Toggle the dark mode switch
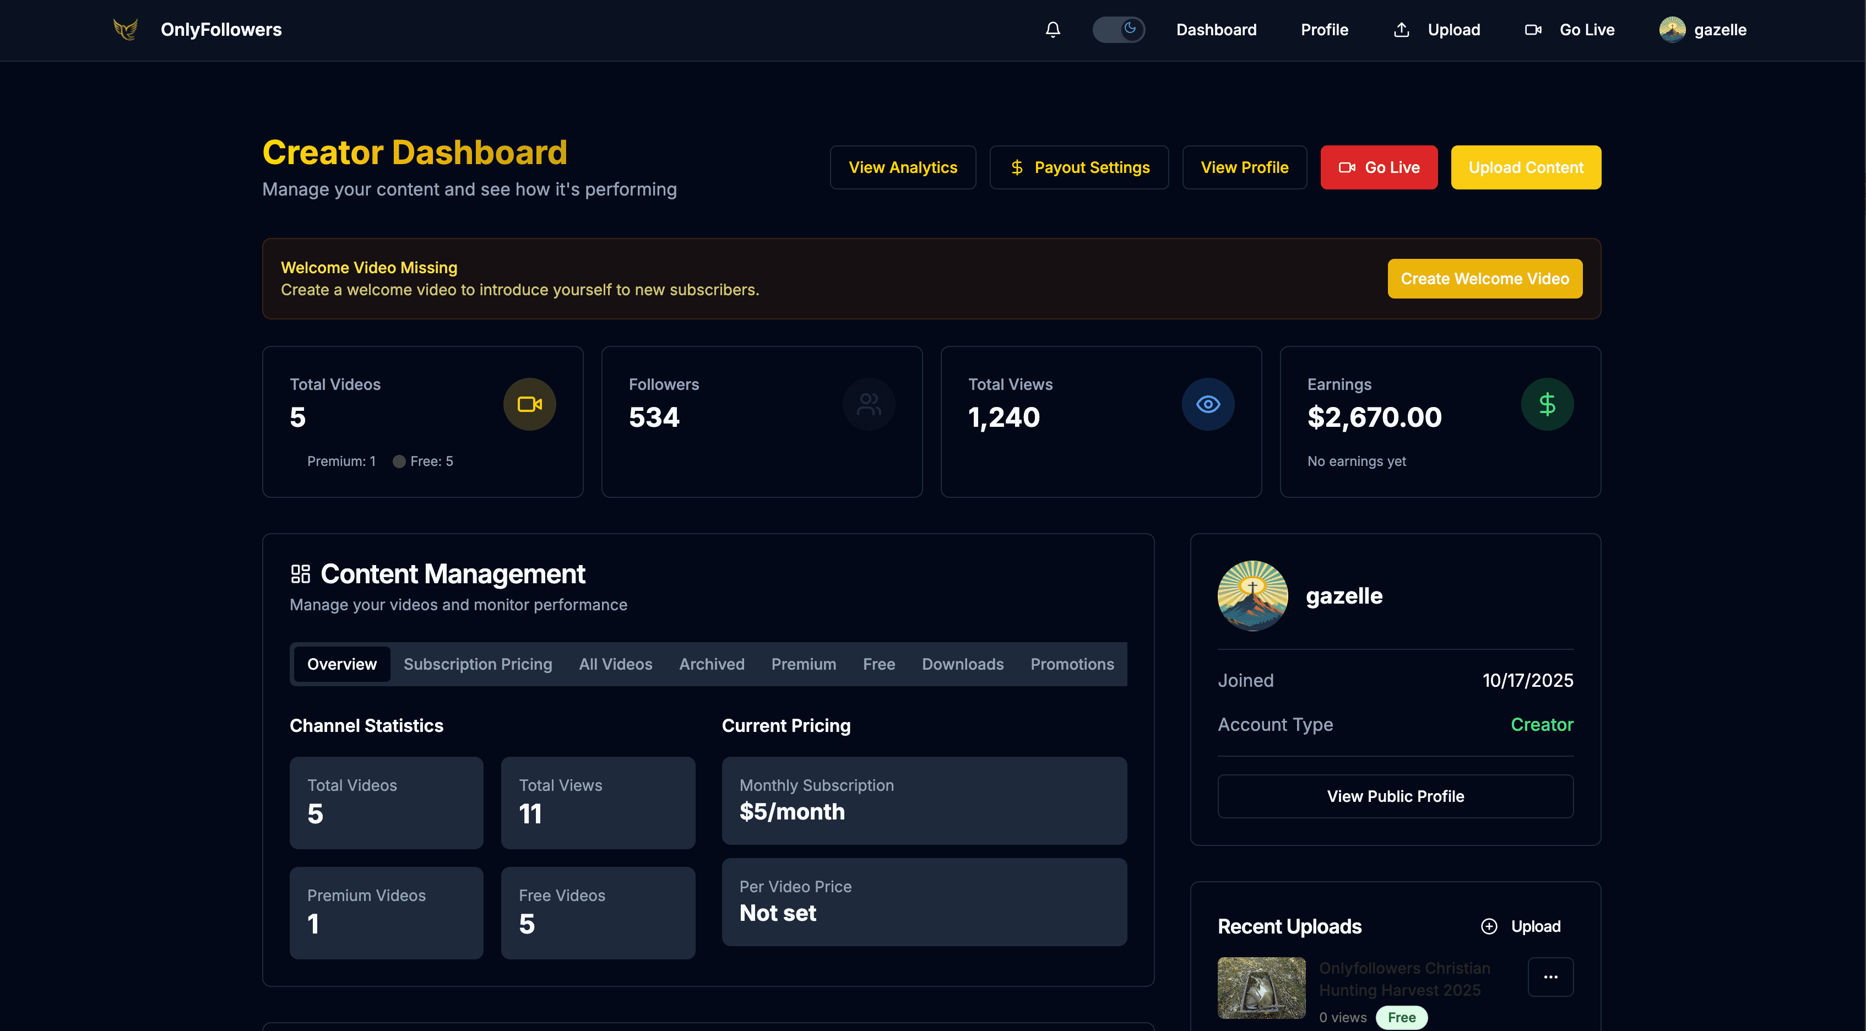 (x=1118, y=30)
